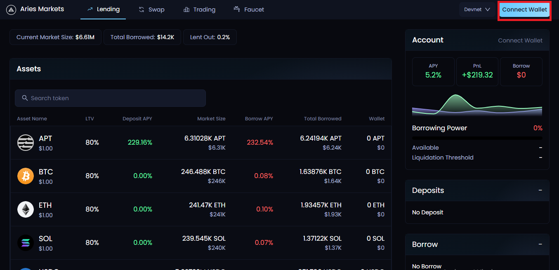
Task: Sort by LTV column header
Action: click(x=90, y=119)
